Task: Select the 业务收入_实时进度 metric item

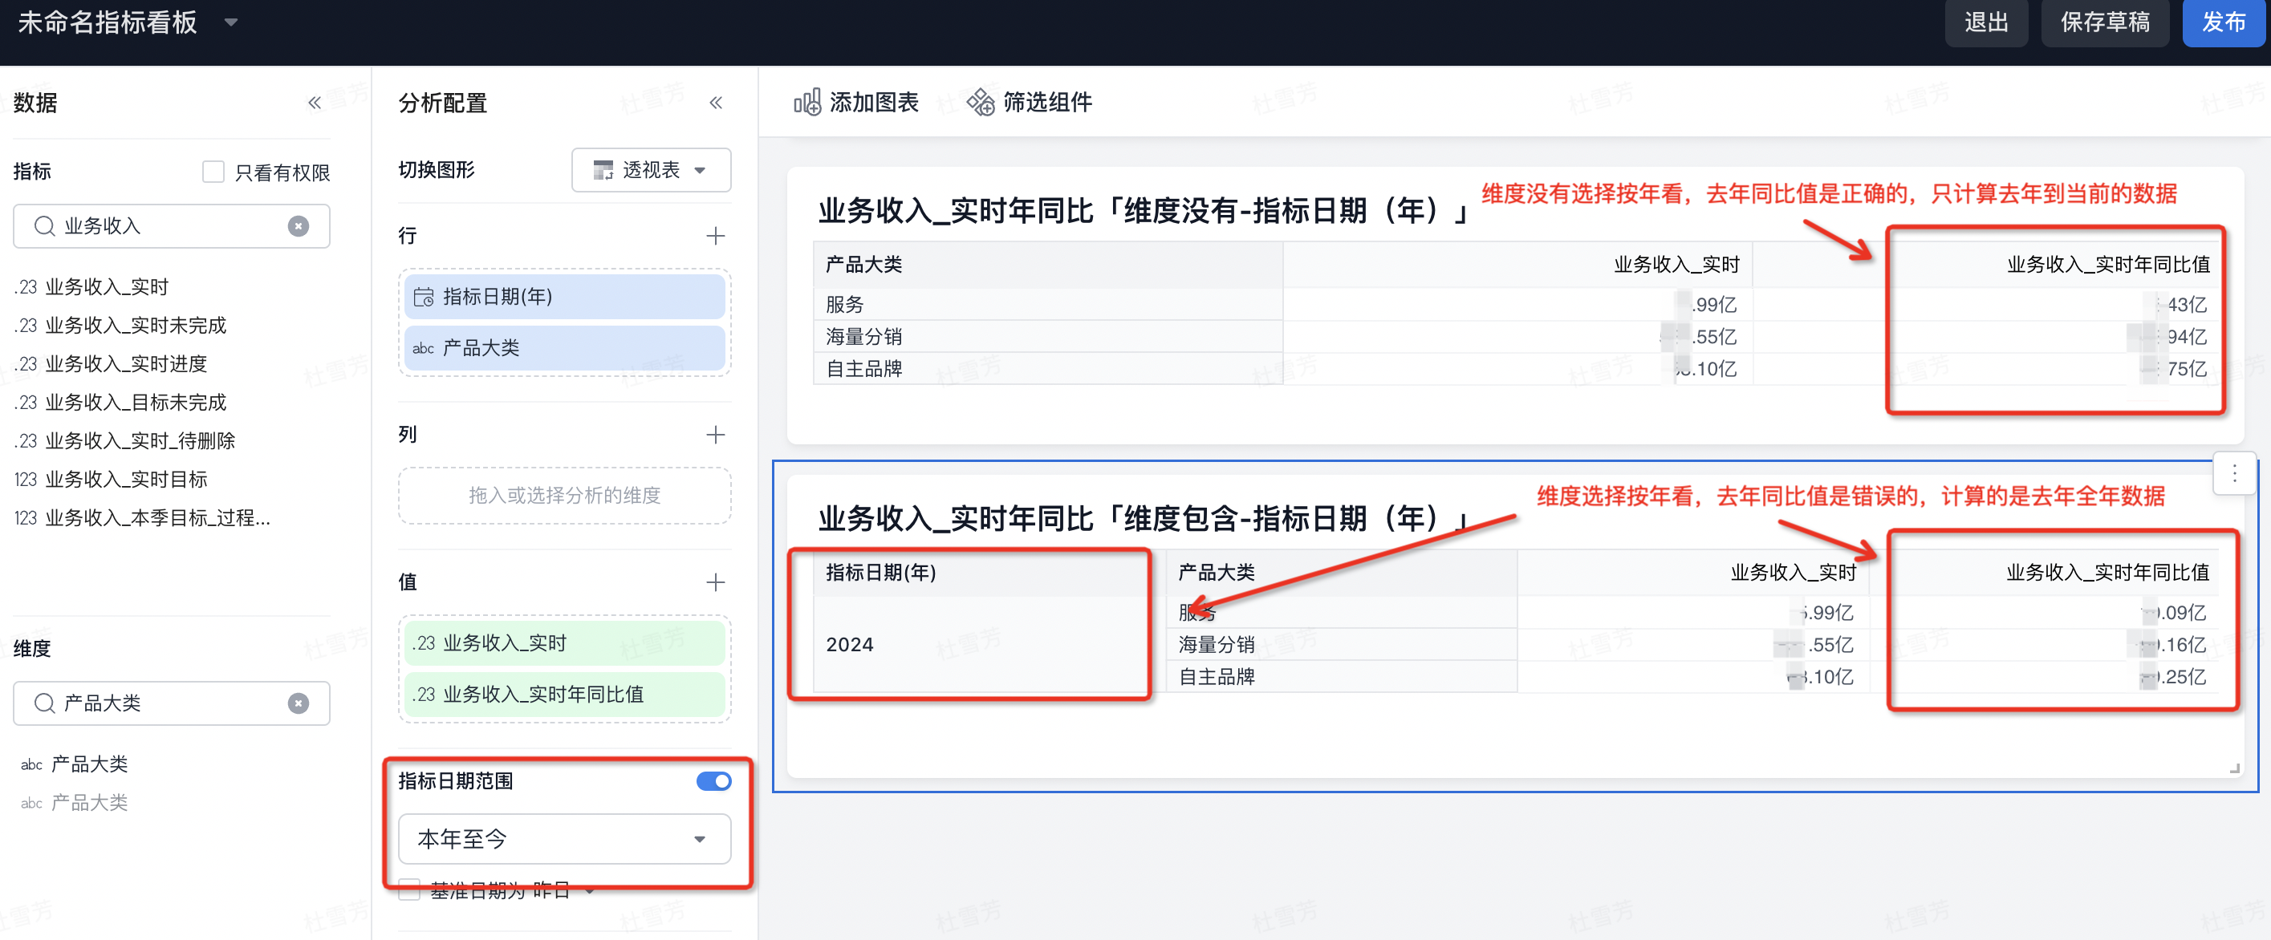Action: point(126,364)
